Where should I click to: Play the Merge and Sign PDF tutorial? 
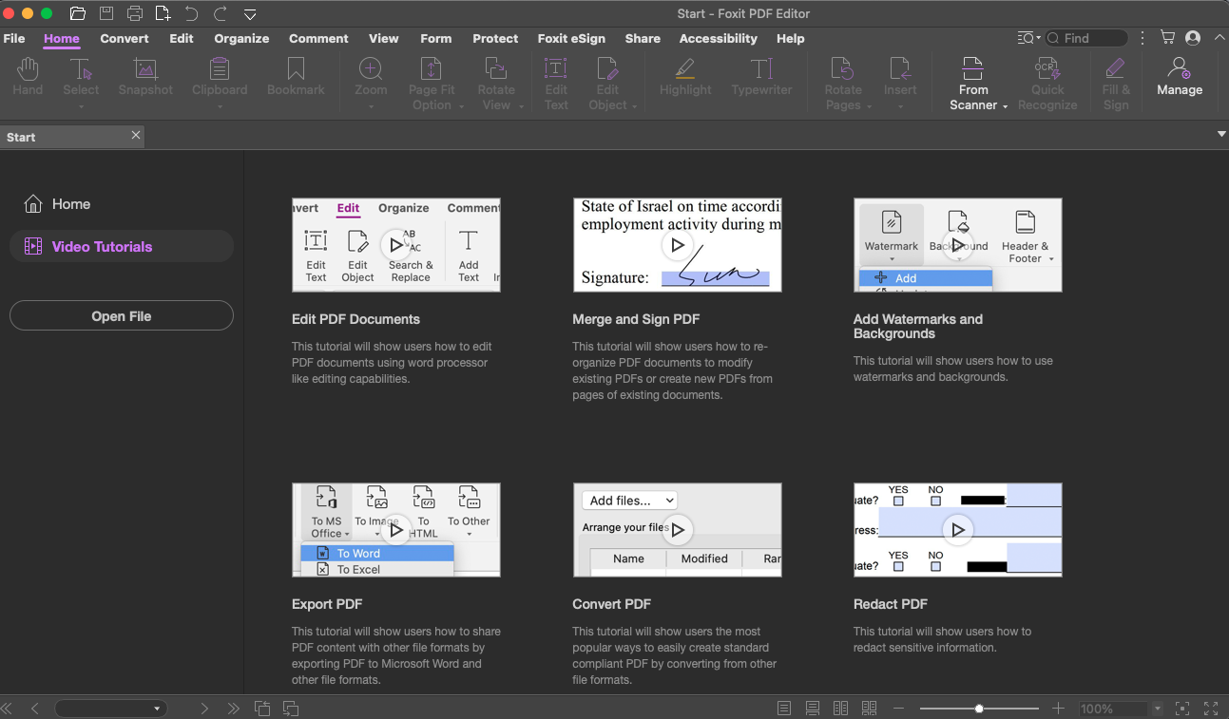coord(677,245)
